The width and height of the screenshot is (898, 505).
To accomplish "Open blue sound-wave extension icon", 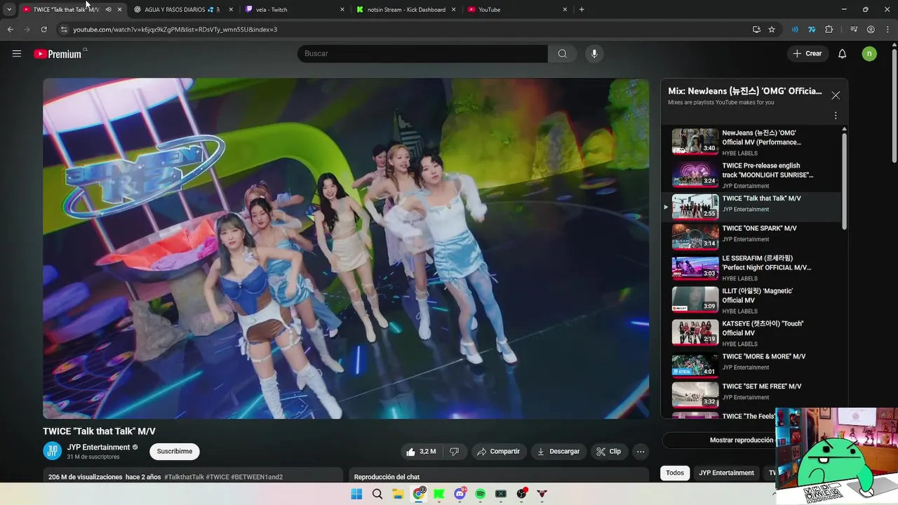I will click(x=795, y=29).
